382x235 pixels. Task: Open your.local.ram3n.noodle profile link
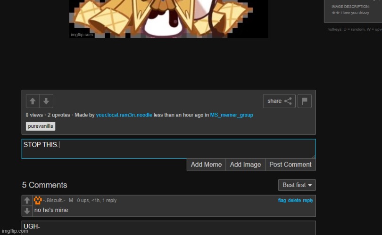(x=124, y=115)
